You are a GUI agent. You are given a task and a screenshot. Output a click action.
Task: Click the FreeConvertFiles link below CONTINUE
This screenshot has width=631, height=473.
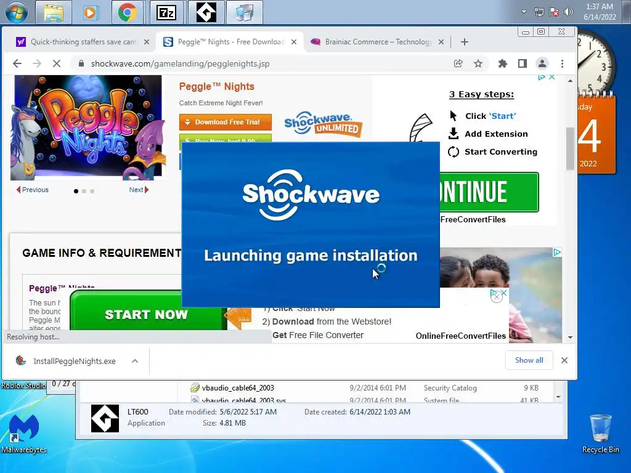(473, 219)
